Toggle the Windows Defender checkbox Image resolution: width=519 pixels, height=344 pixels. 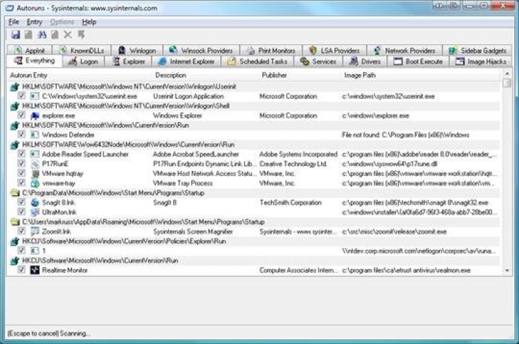pyautogui.click(x=21, y=134)
